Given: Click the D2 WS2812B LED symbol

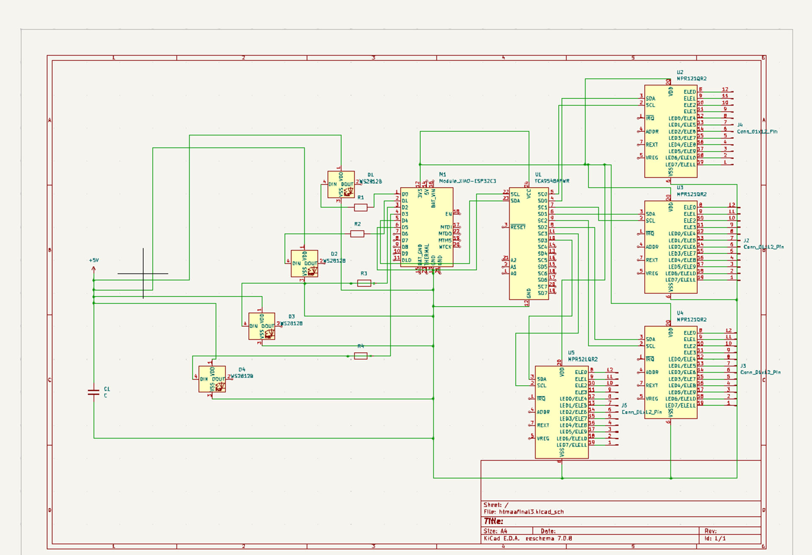Looking at the screenshot, I should pos(304,263).
